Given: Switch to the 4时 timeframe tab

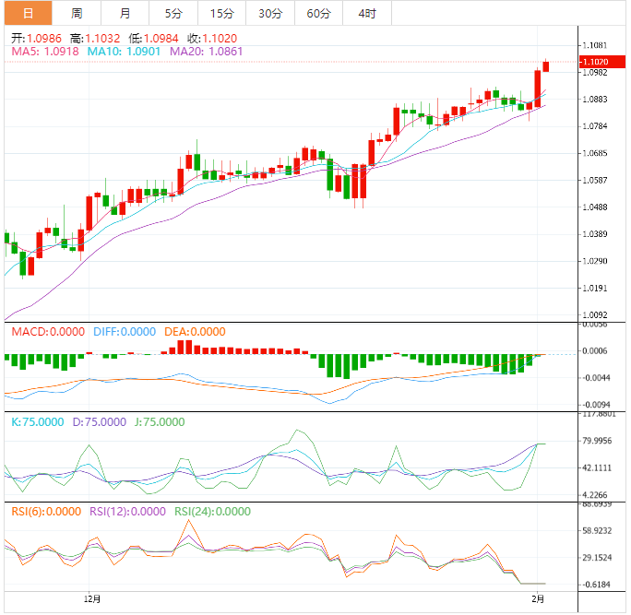Looking at the screenshot, I should coord(366,13).
